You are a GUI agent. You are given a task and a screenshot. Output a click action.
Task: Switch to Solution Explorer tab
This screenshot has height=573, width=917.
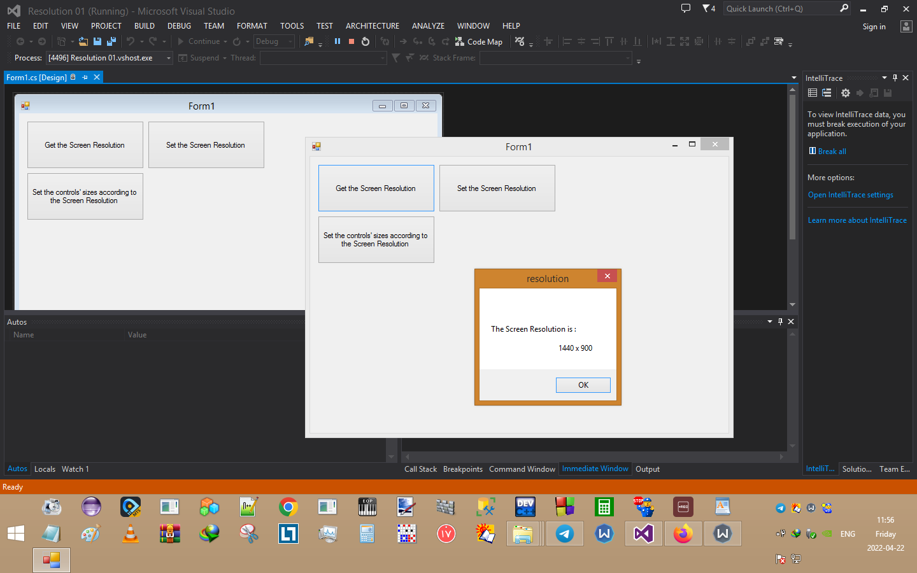click(x=857, y=469)
